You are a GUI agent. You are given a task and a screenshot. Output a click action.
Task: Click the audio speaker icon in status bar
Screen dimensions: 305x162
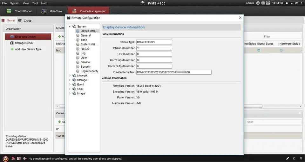(x=25, y=159)
